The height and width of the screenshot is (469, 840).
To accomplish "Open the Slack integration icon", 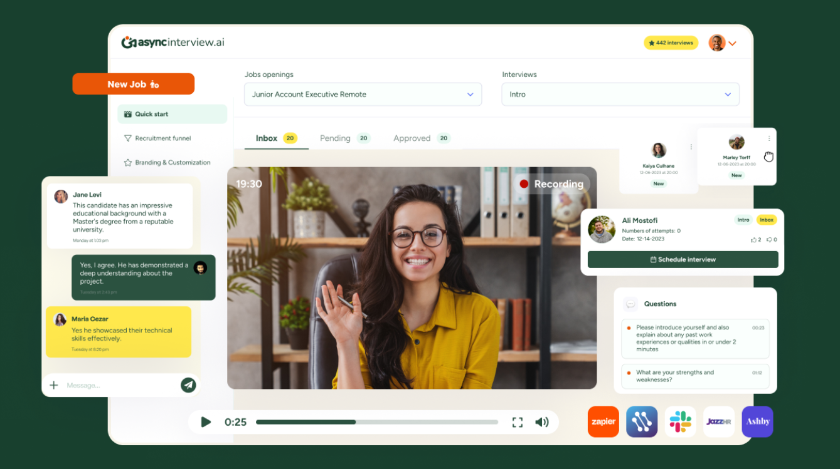I will (x=680, y=421).
